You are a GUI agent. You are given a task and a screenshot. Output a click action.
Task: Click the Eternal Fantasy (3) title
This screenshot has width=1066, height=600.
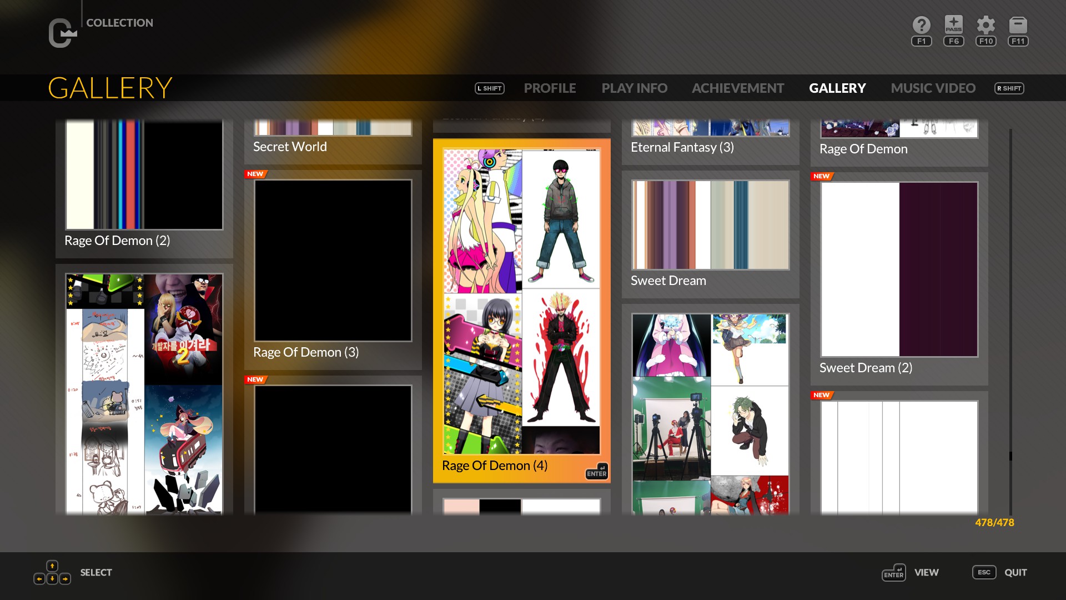tap(682, 147)
